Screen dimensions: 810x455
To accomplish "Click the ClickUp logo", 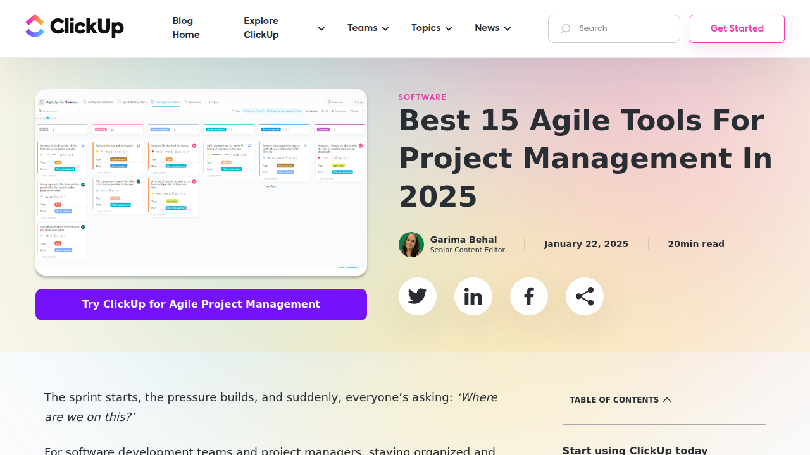I will [x=75, y=27].
